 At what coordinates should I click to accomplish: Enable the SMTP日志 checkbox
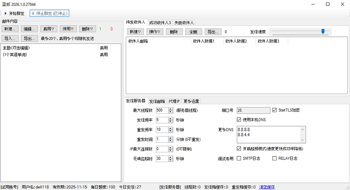(238, 159)
